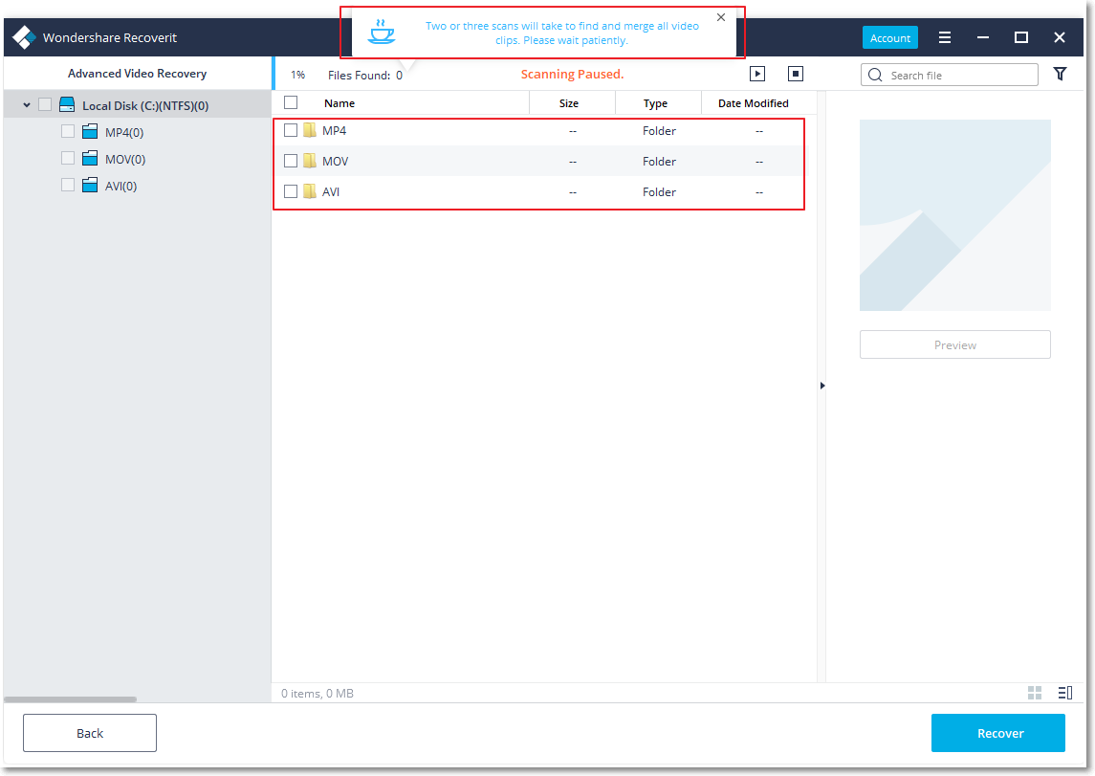Viewport: 1095px width, 776px height.
Task: Check the MOV folder row checkbox
Action: pyautogui.click(x=291, y=161)
